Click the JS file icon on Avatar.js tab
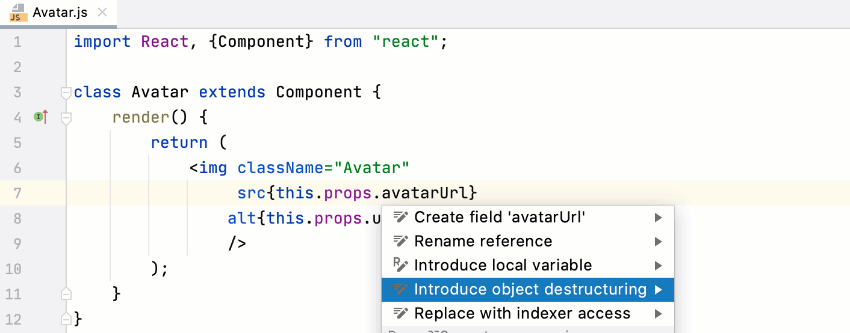 click(x=17, y=12)
